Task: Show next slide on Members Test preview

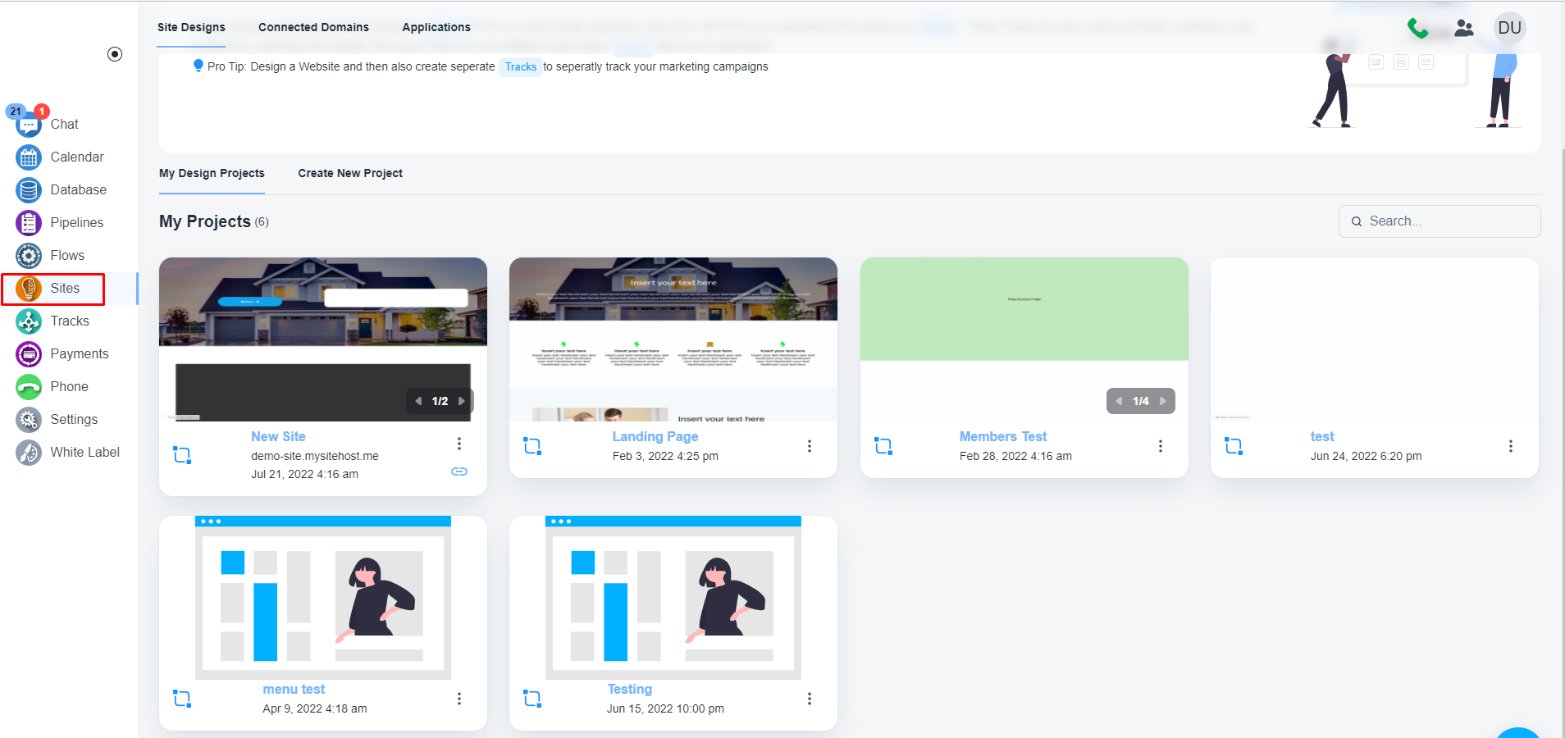Action: [1162, 401]
